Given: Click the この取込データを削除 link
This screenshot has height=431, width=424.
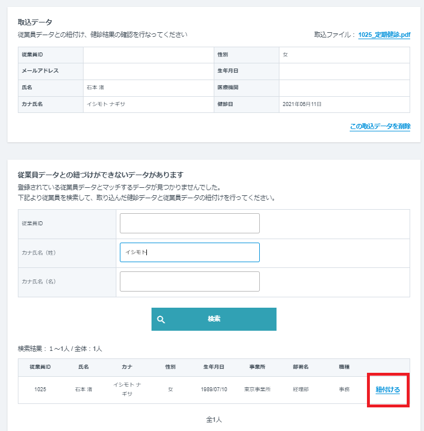Looking at the screenshot, I should [x=380, y=126].
